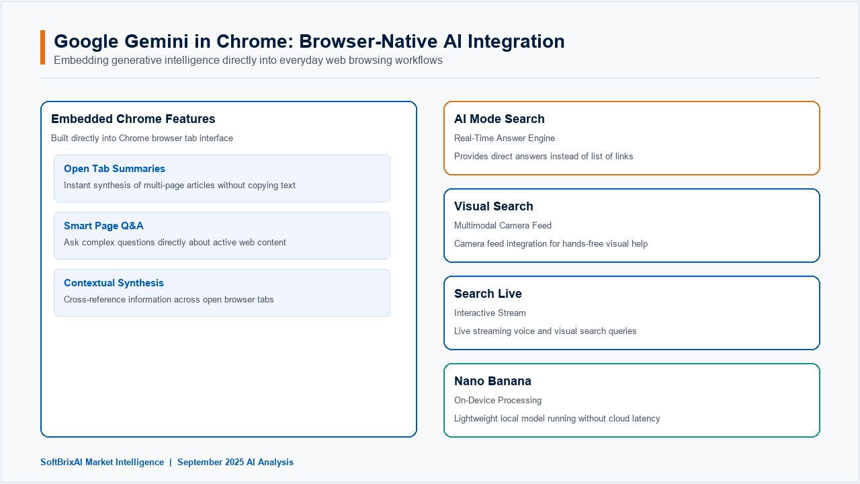Image resolution: width=860 pixels, height=484 pixels.
Task: Click 'Live streaming voice and visual search queries'
Action: point(545,331)
